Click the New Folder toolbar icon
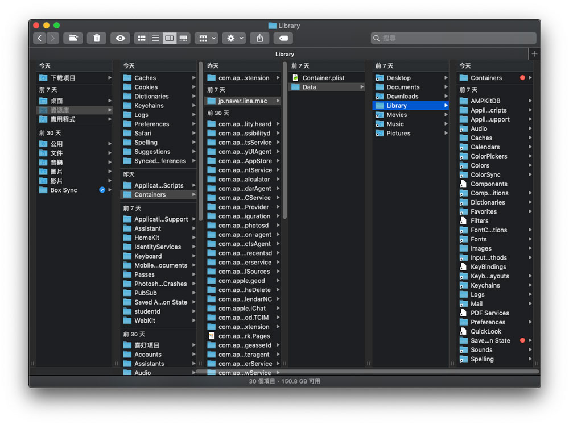Image resolution: width=569 pixels, height=425 pixels. point(72,38)
